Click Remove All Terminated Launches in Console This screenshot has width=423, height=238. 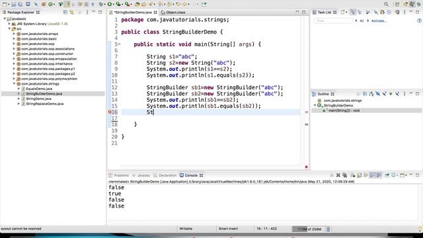click(345, 175)
